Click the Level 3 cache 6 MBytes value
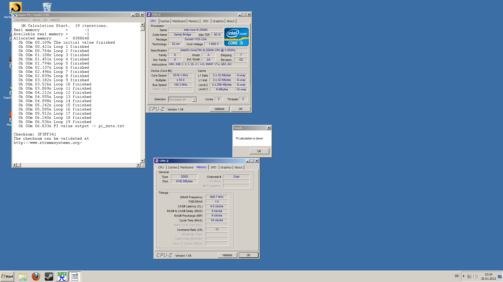 tap(222, 89)
